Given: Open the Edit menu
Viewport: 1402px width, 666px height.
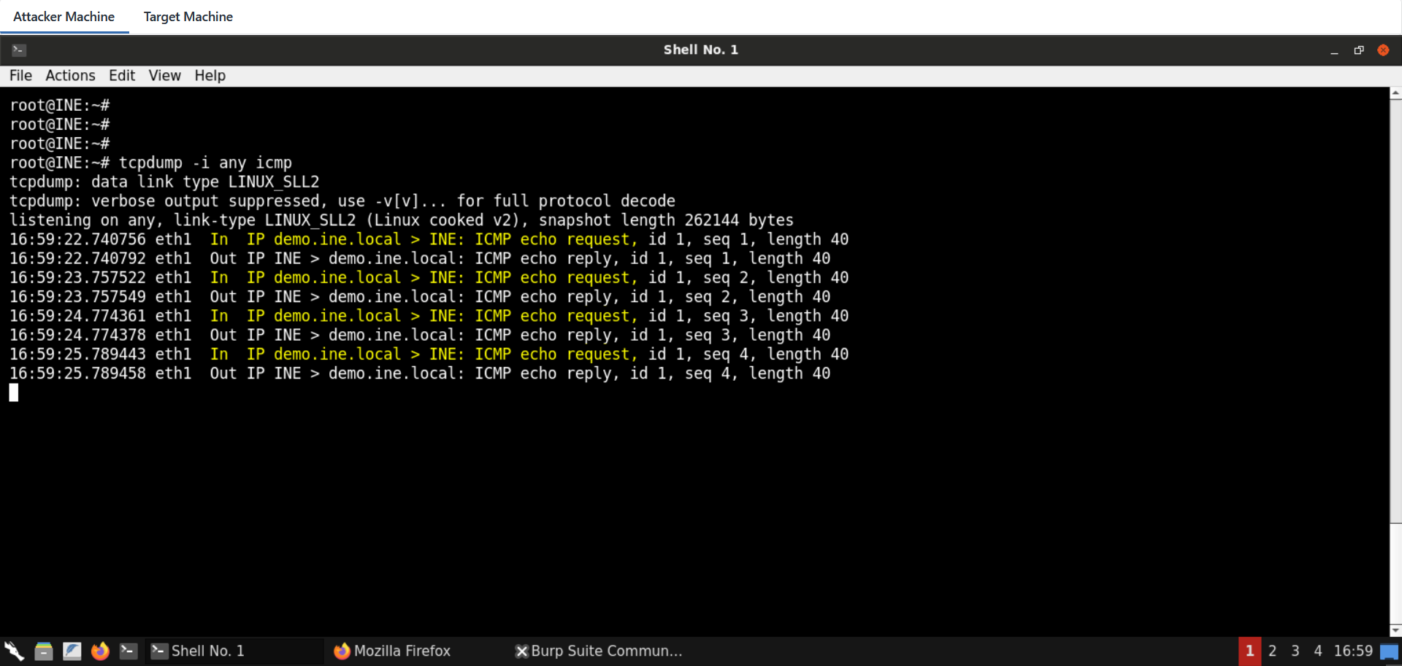Looking at the screenshot, I should pyautogui.click(x=122, y=76).
